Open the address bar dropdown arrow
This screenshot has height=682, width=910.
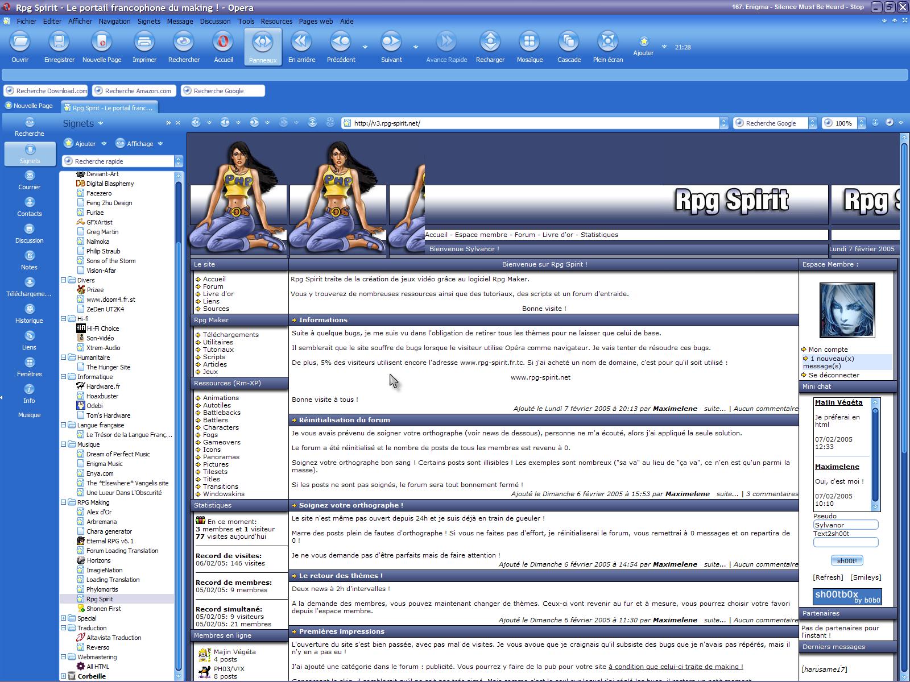pos(724,123)
